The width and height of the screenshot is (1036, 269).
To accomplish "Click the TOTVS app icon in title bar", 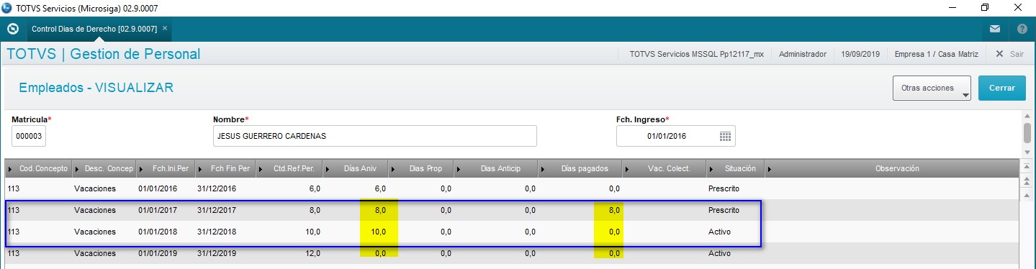I will pyautogui.click(x=7, y=8).
